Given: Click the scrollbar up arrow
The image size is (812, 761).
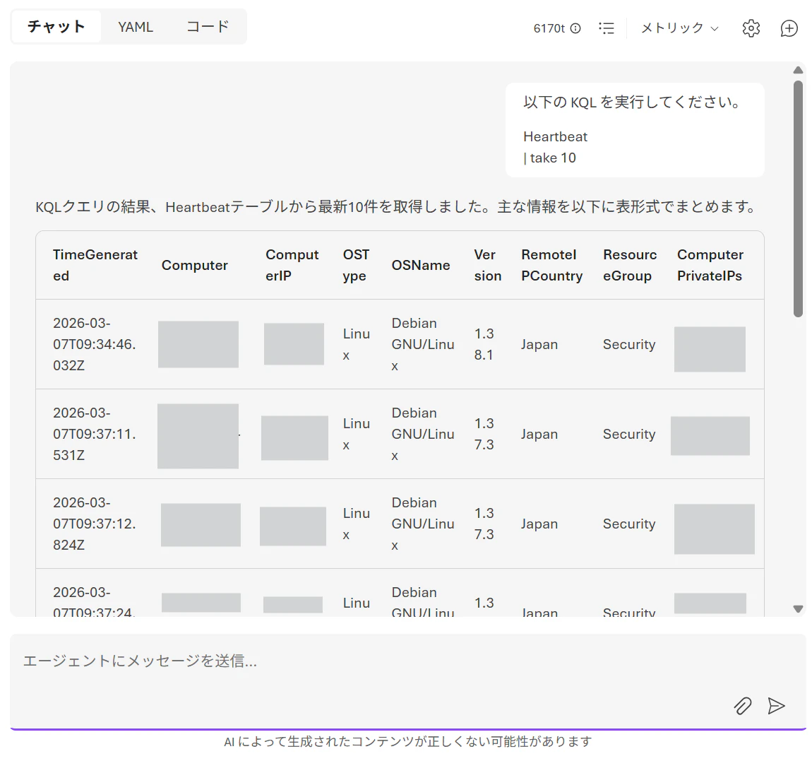Looking at the screenshot, I should click(x=798, y=70).
